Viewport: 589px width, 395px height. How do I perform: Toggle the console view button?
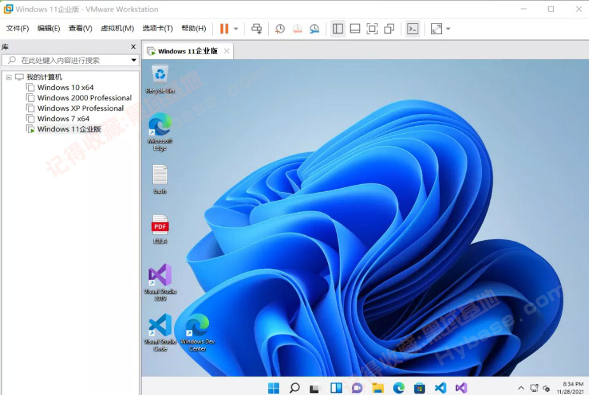click(x=413, y=29)
